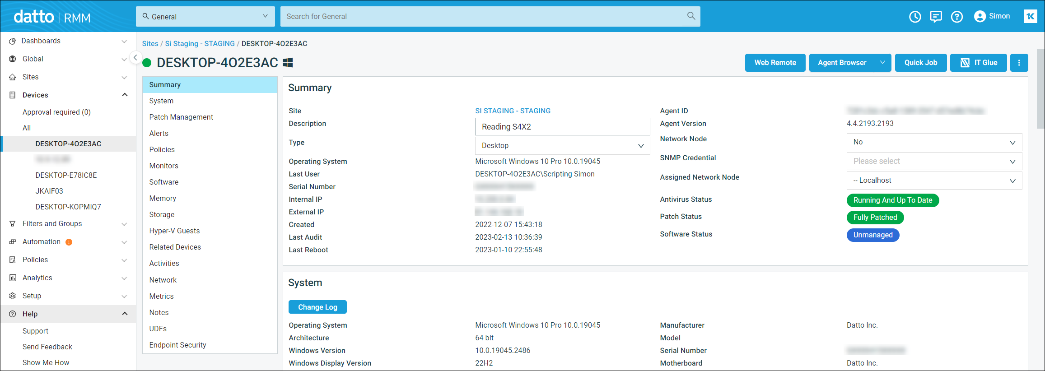Click the green online status dot
The height and width of the screenshot is (371, 1045).
(x=147, y=63)
